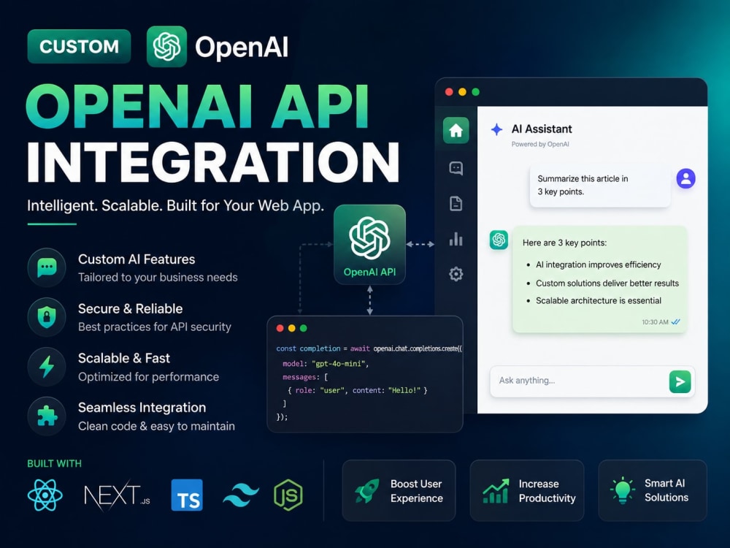Click the Seamless Integration puzzle icon
The height and width of the screenshot is (548, 730).
(47, 416)
